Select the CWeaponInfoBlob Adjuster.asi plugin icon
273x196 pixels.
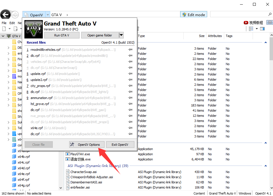click(x=68, y=177)
